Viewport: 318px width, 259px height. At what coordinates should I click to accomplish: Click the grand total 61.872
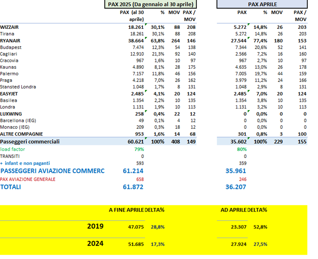[x=133, y=187]
